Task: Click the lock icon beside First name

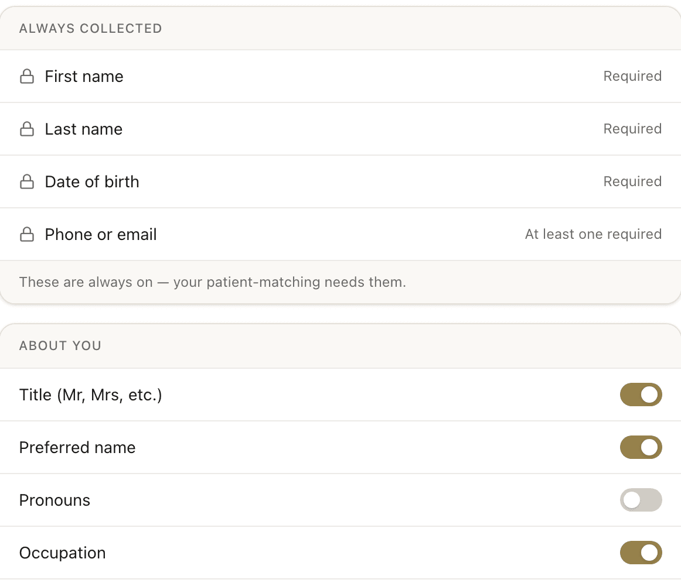Action: [27, 76]
